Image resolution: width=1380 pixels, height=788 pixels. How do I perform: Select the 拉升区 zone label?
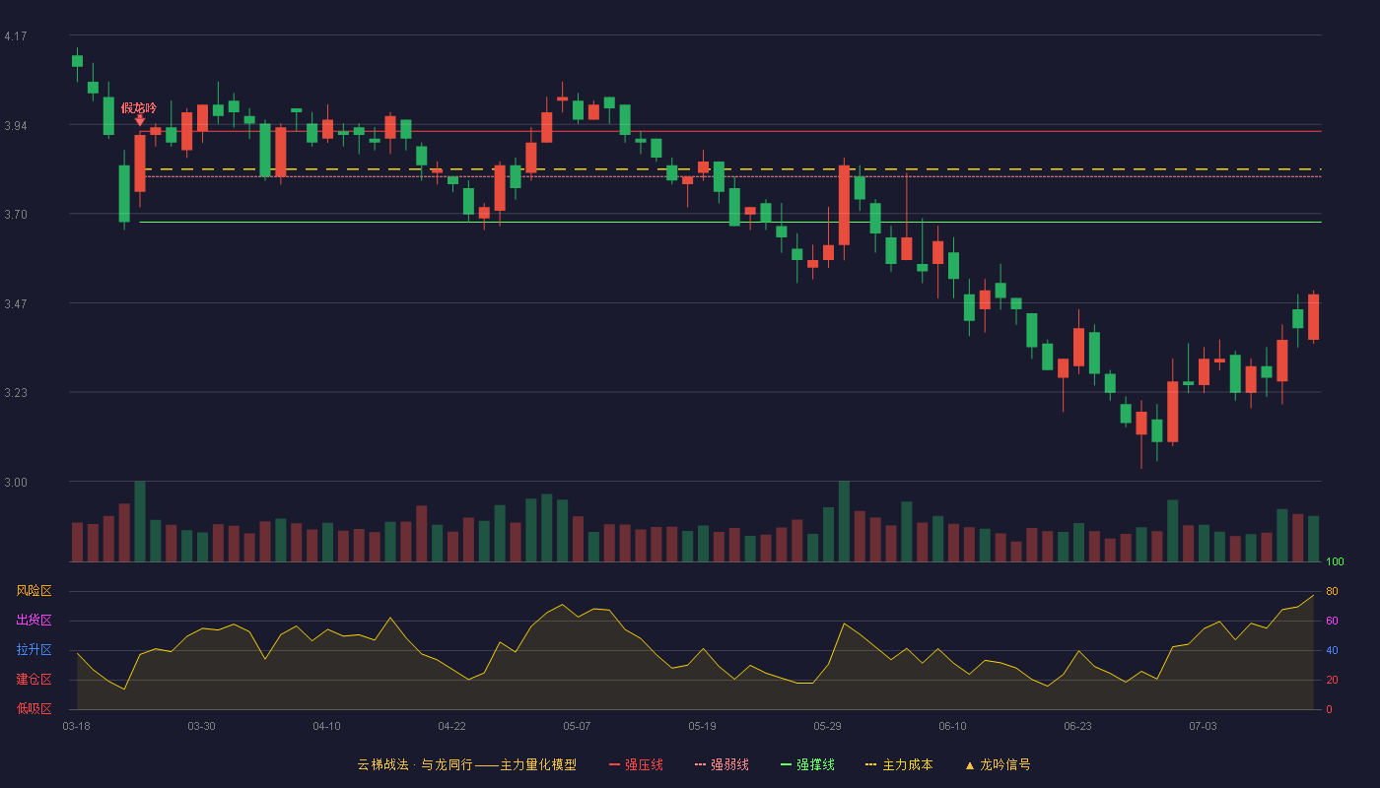34,650
